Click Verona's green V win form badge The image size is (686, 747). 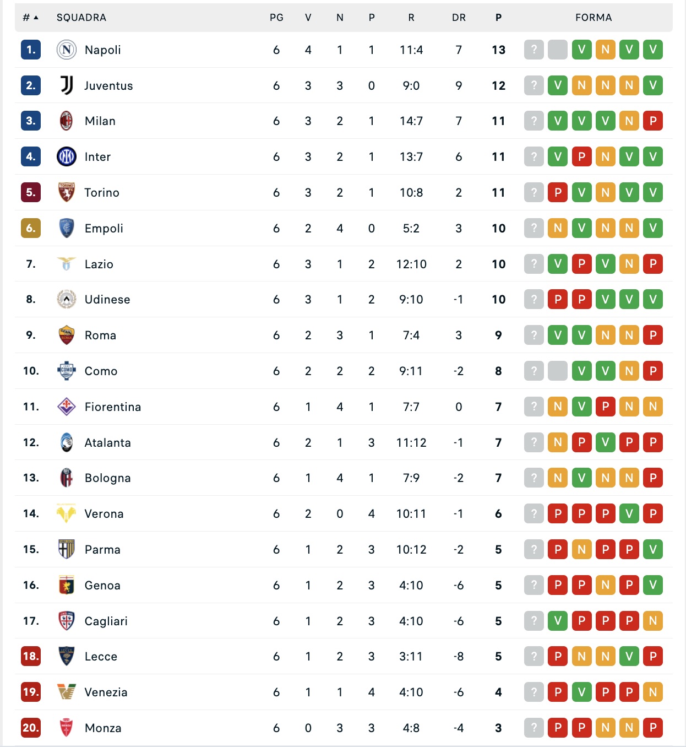point(629,514)
